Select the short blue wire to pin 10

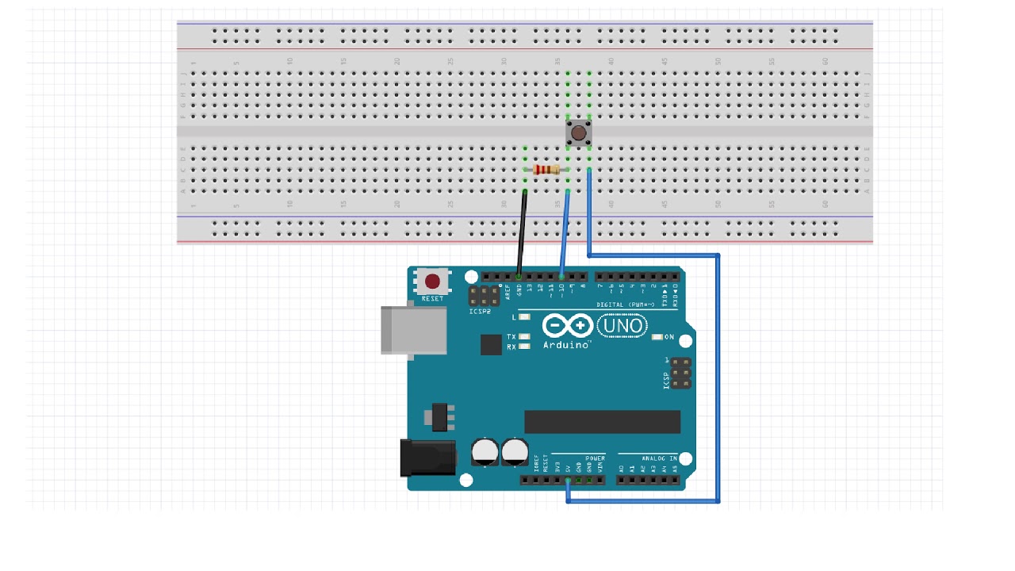[565, 233]
